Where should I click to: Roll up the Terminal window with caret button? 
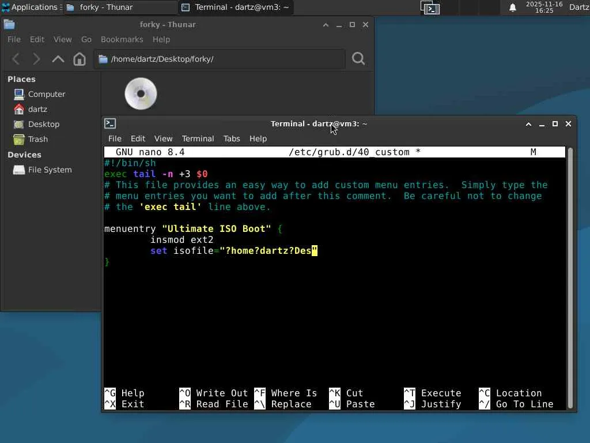click(x=528, y=124)
